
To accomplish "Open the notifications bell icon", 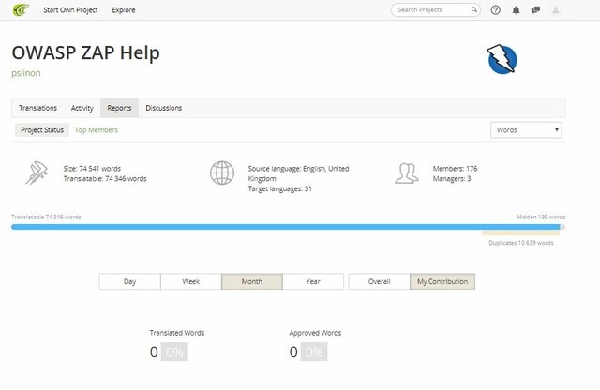I will [x=516, y=10].
